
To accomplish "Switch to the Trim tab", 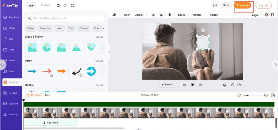I will coord(47,95).
